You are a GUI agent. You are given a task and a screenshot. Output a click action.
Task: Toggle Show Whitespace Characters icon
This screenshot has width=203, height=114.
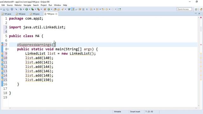click(87, 9)
